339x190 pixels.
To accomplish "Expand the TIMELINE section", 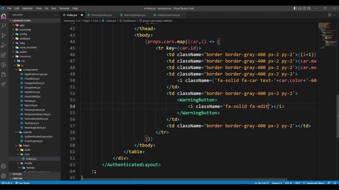I will pyautogui.click(x=17, y=178).
